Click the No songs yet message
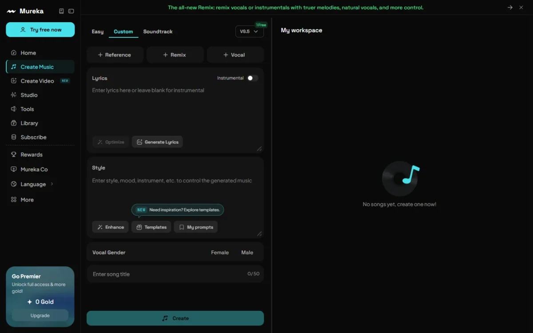533x333 pixels. click(399, 204)
